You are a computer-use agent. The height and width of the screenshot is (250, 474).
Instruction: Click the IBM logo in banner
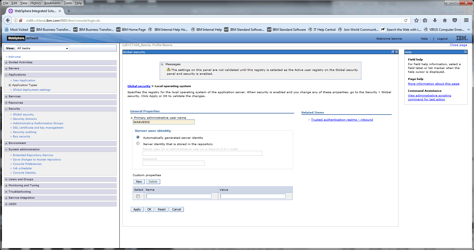point(462,38)
